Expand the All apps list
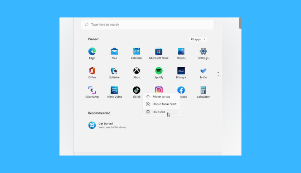This screenshot has width=301, height=173. pyautogui.click(x=198, y=39)
